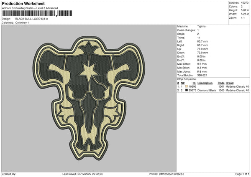Click the "Colorway:" label

(8, 23)
